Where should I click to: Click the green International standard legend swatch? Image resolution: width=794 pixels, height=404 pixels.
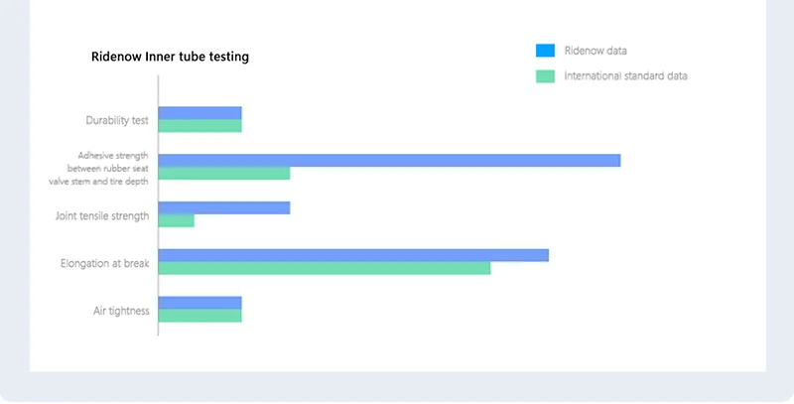tap(544, 75)
